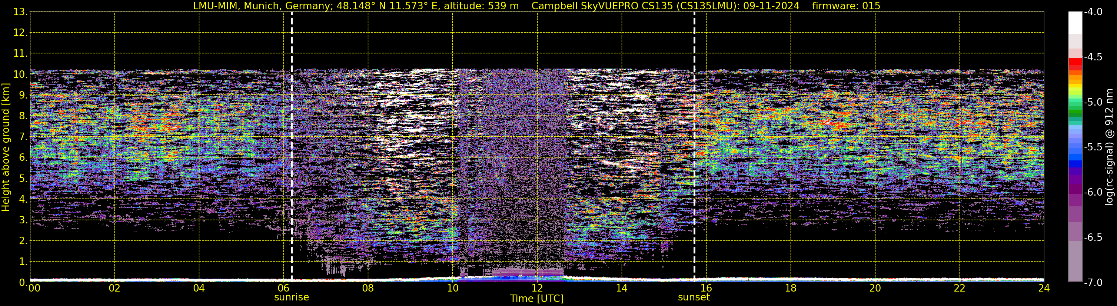Click the -6.5 colorbar tick label

(1093, 237)
